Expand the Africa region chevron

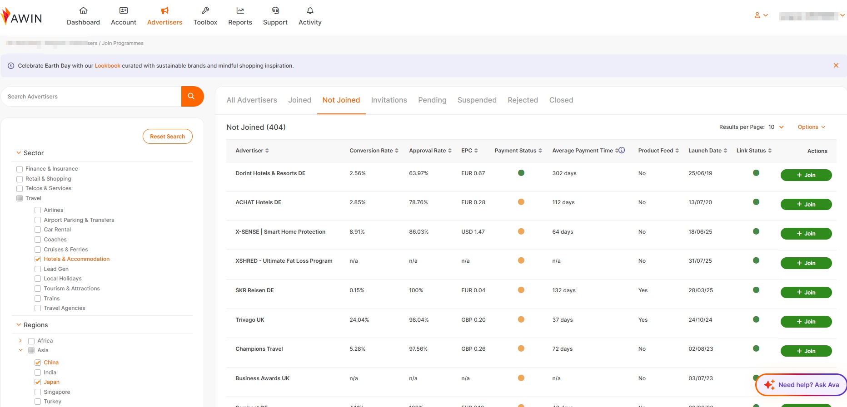click(x=20, y=341)
